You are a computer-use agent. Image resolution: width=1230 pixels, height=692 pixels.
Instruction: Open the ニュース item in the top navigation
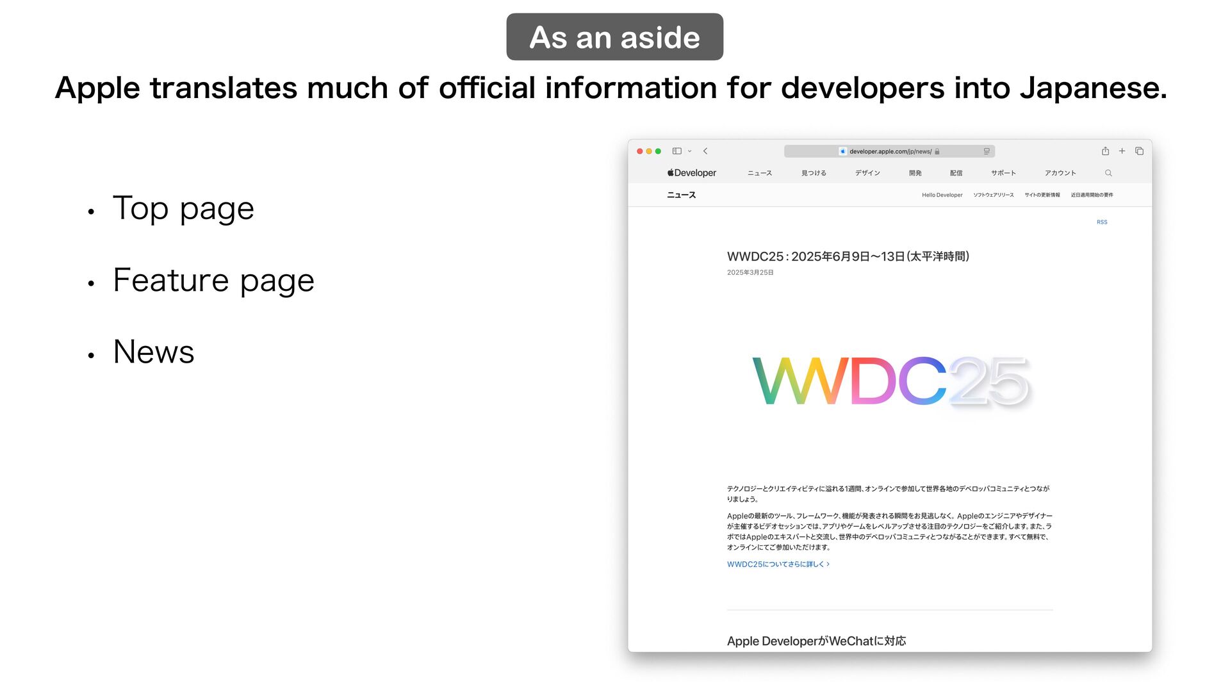click(760, 173)
